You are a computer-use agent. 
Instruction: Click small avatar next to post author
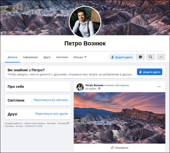coord(80,87)
